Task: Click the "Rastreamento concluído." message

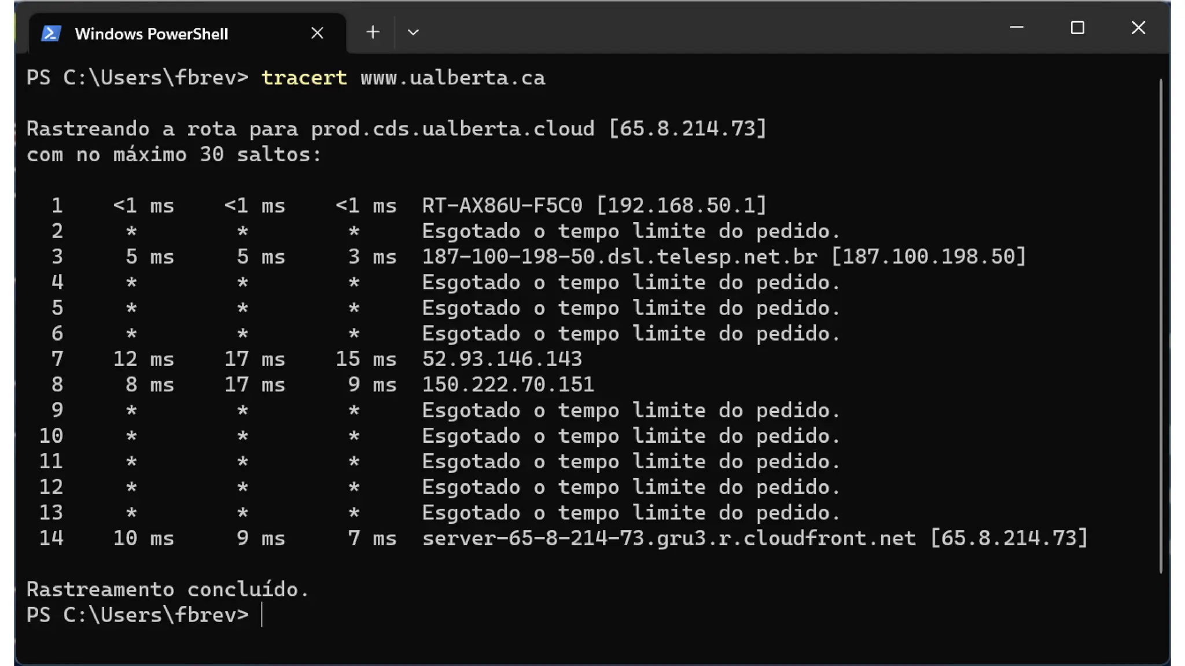Action: click(168, 590)
